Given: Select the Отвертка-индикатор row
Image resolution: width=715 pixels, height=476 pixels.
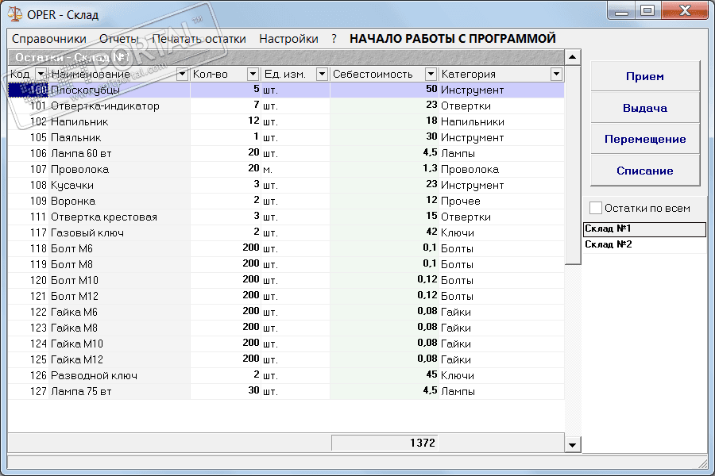Looking at the screenshot, I should 286,106.
